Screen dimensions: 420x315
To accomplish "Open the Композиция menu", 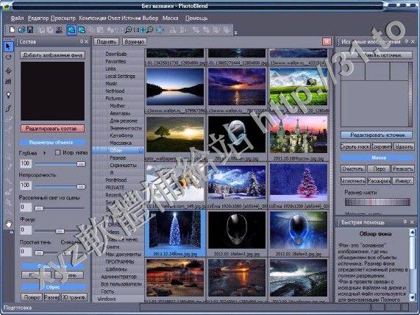I will tap(93, 18).
